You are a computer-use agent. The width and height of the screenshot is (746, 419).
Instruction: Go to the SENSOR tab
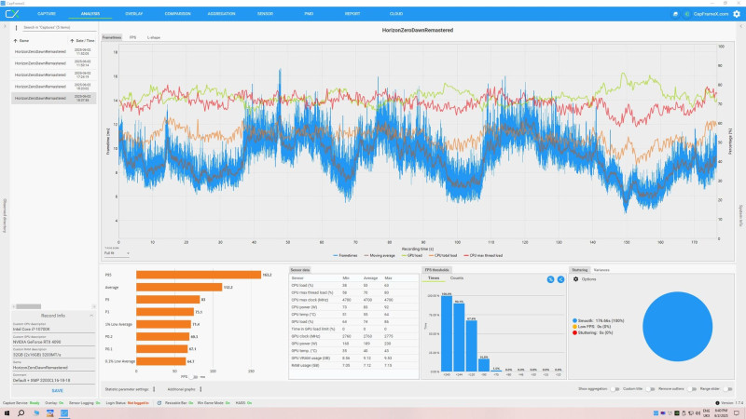pos(265,14)
